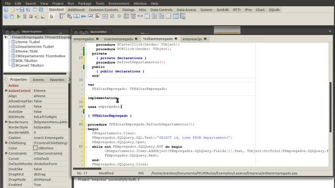Screen dimensions: 335x188
Task: Open the Environment menu
Action: pyautogui.click(x=119, y=4)
